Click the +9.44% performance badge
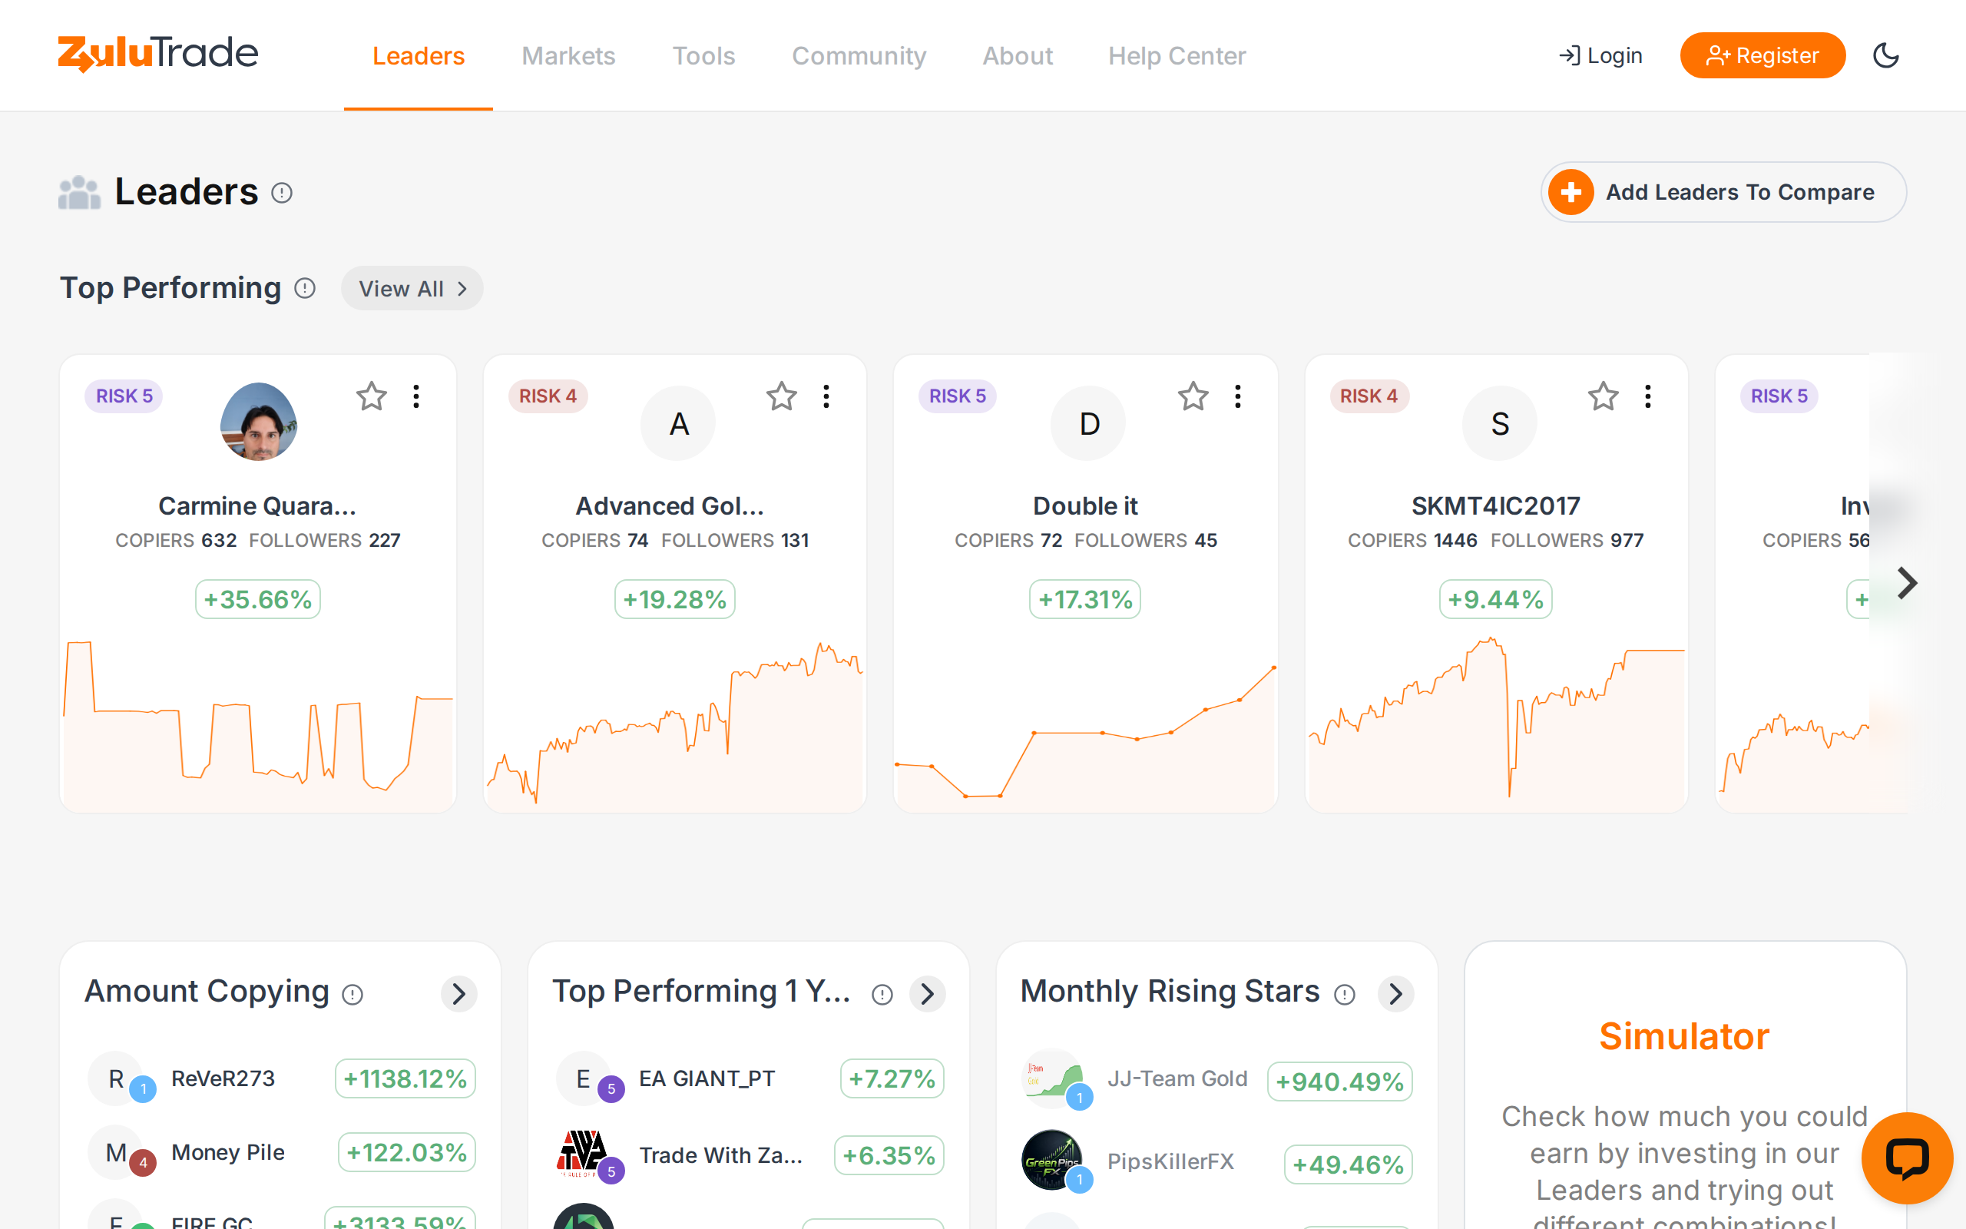 (1496, 599)
